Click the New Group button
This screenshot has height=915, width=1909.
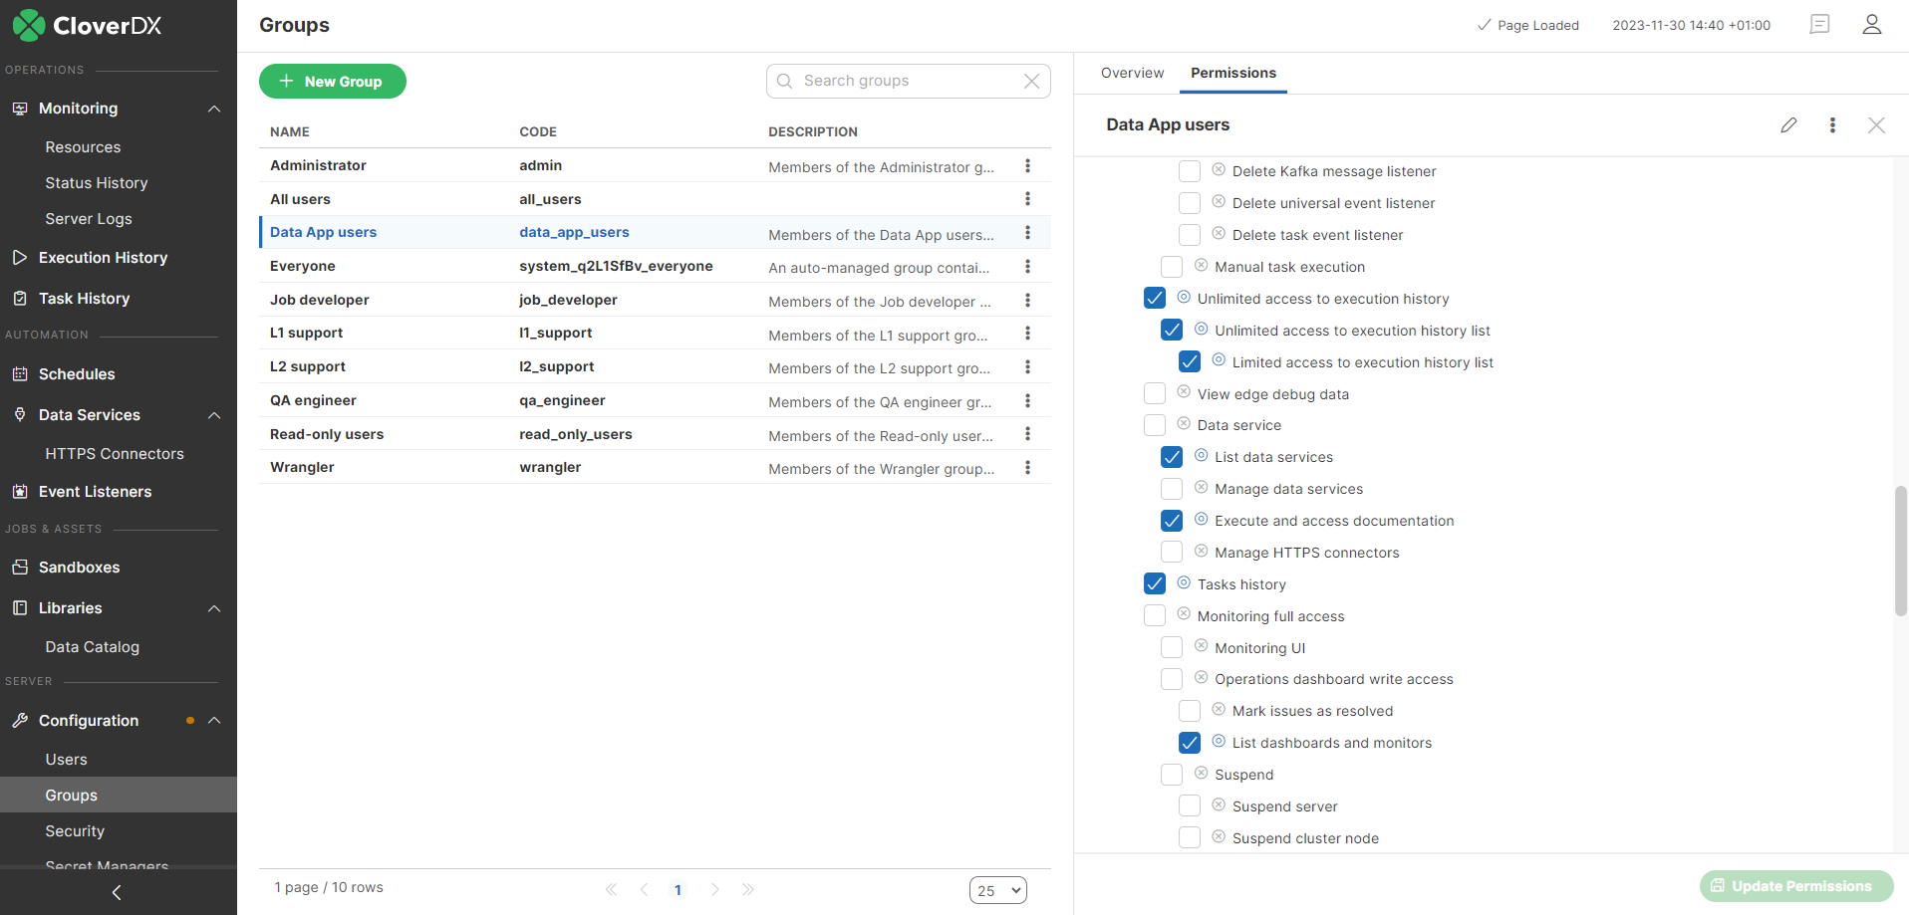pyautogui.click(x=332, y=81)
